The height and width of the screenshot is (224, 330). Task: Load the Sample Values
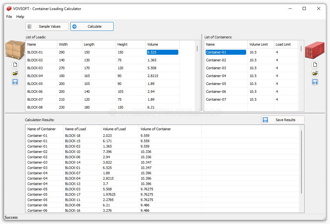47,26
